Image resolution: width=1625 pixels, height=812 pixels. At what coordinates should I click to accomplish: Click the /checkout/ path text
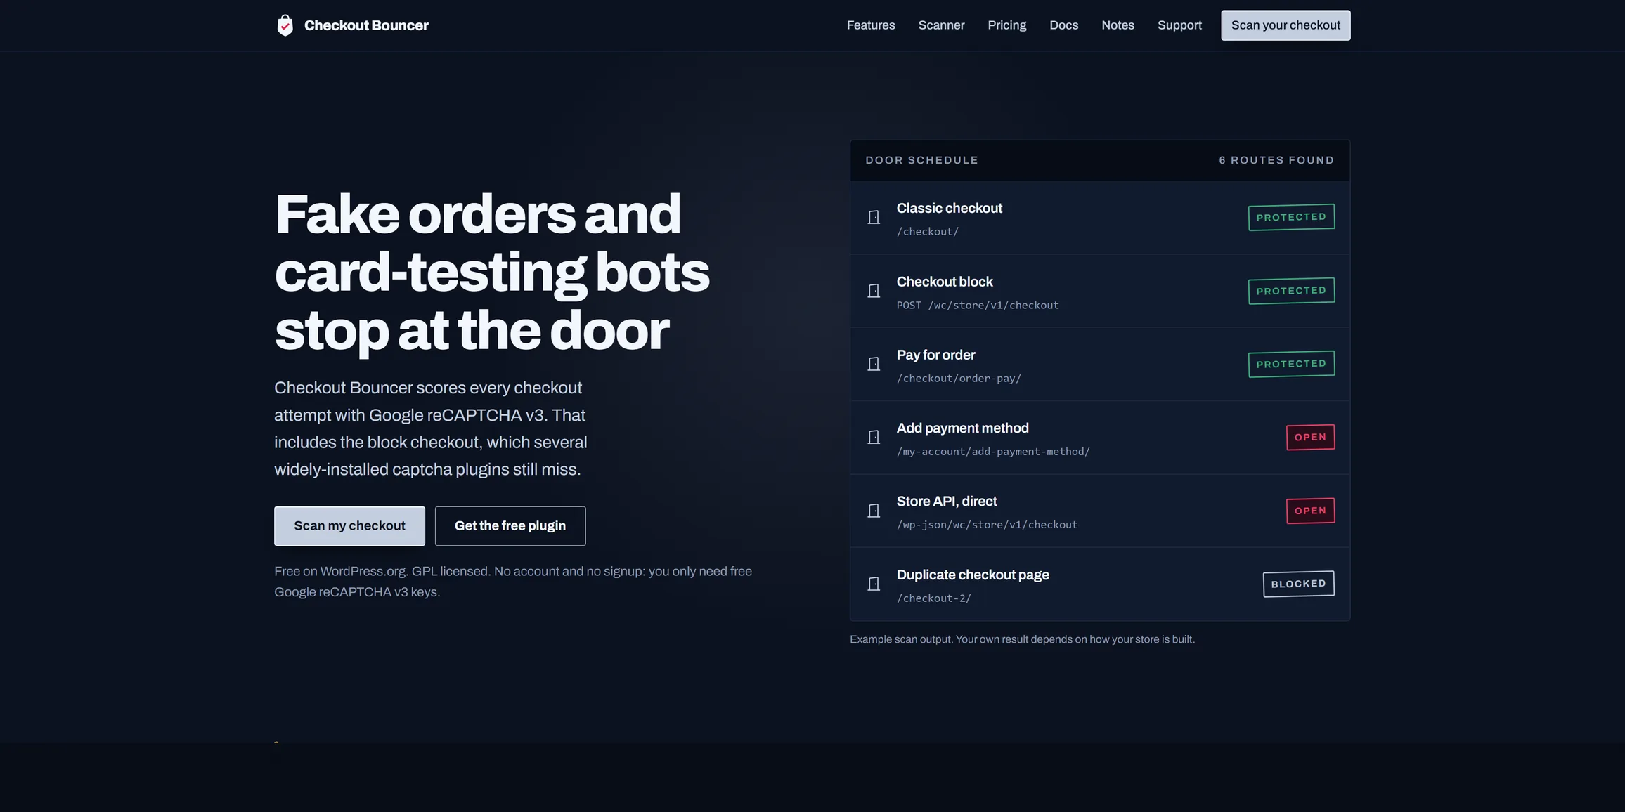click(x=927, y=232)
